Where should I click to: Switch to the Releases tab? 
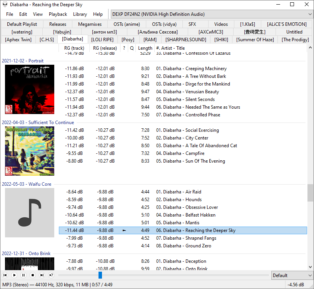point(58,24)
